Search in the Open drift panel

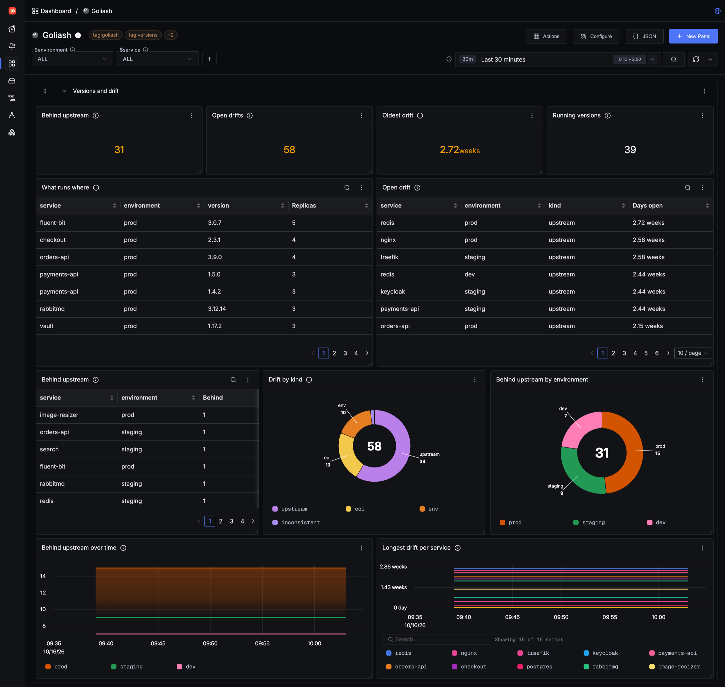coord(687,188)
